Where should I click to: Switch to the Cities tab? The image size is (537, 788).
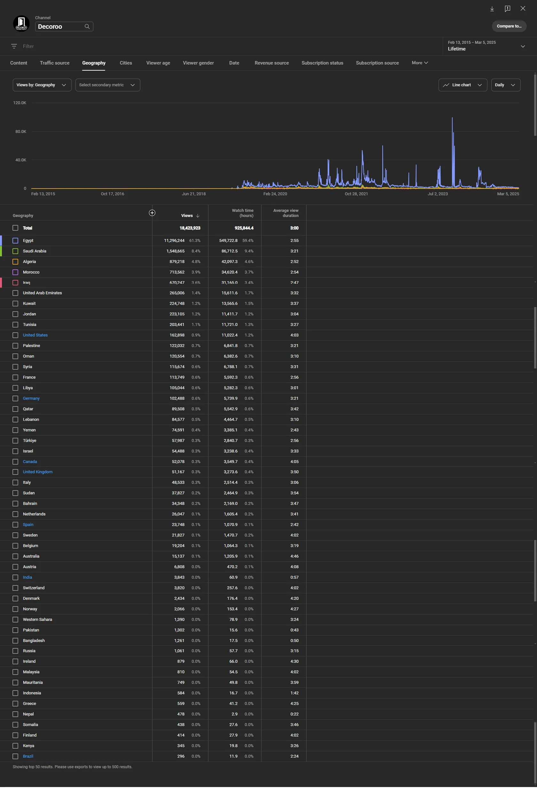tap(126, 63)
